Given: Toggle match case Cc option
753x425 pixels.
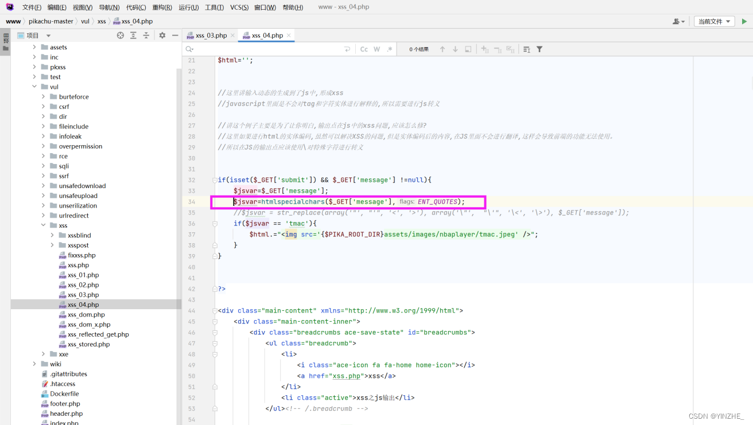Looking at the screenshot, I should tap(364, 49).
